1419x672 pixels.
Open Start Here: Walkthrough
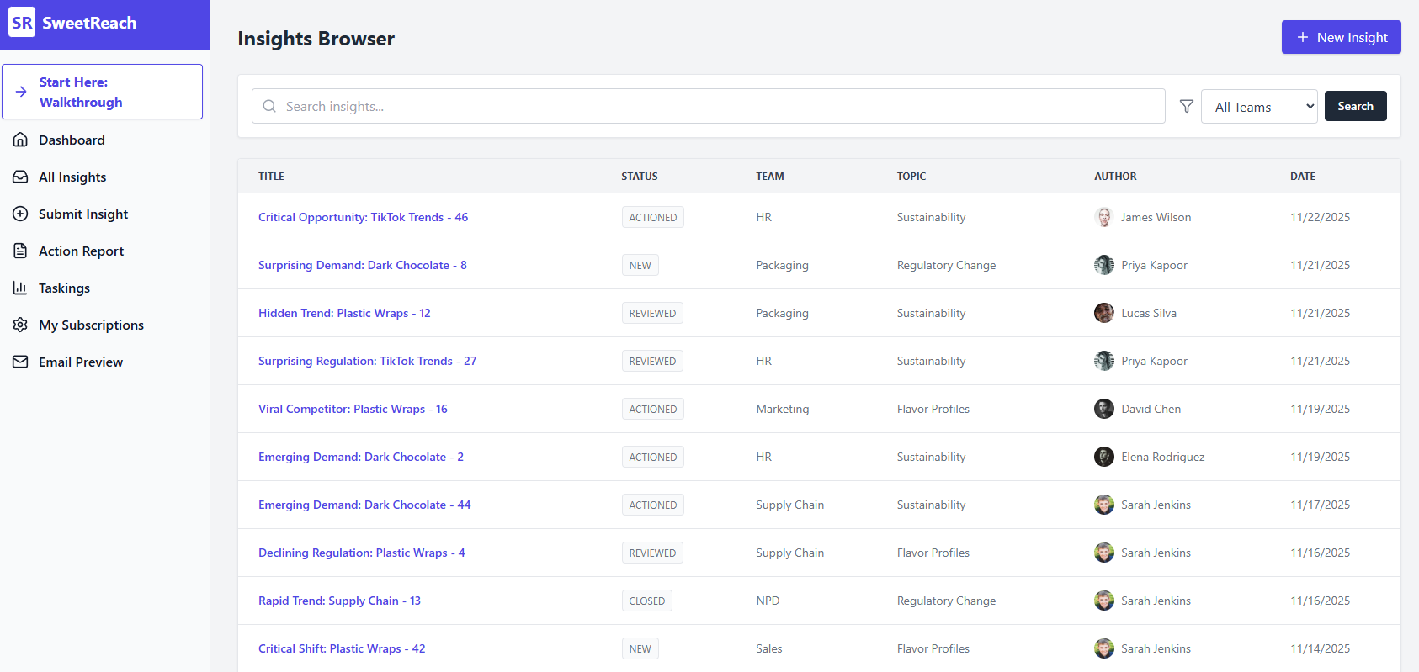[102, 92]
